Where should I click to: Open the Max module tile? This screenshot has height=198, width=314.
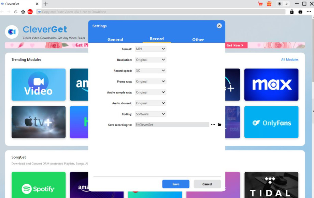pos(271,85)
